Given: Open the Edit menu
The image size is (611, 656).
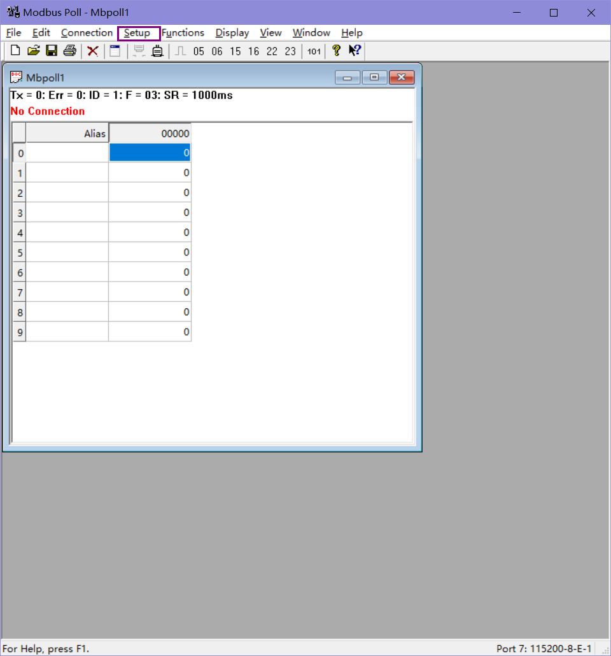Looking at the screenshot, I should click(x=41, y=32).
